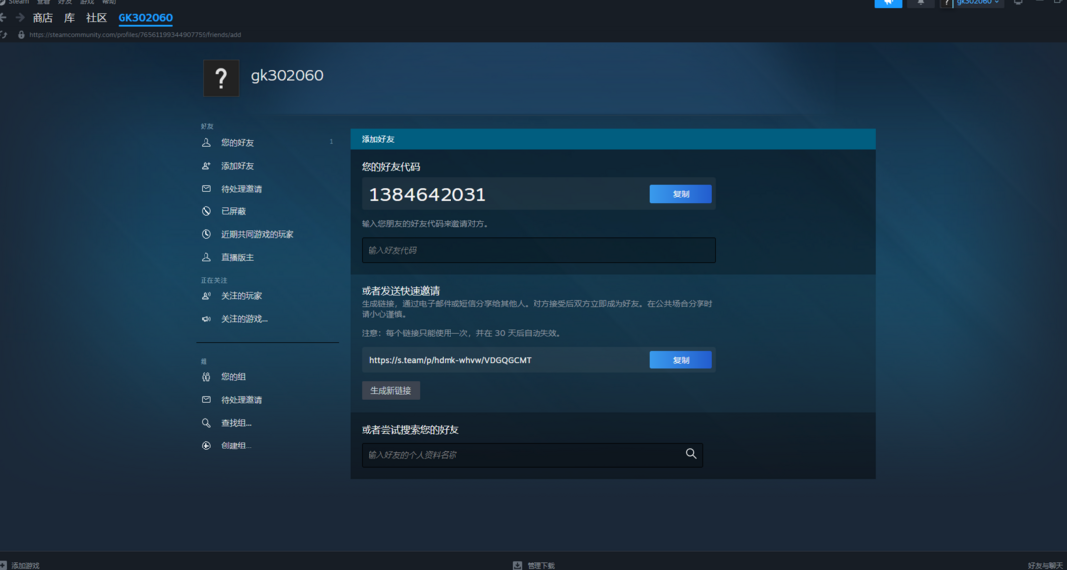
Task: Open 关注的游戏 in the sidebar
Action: pos(244,319)
